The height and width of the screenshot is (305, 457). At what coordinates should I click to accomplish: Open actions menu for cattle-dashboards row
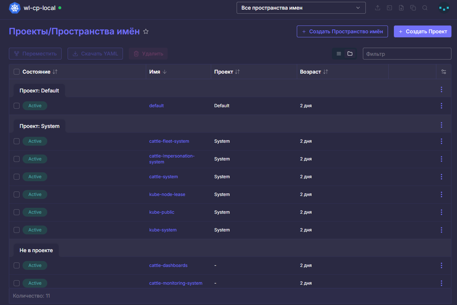441,265
